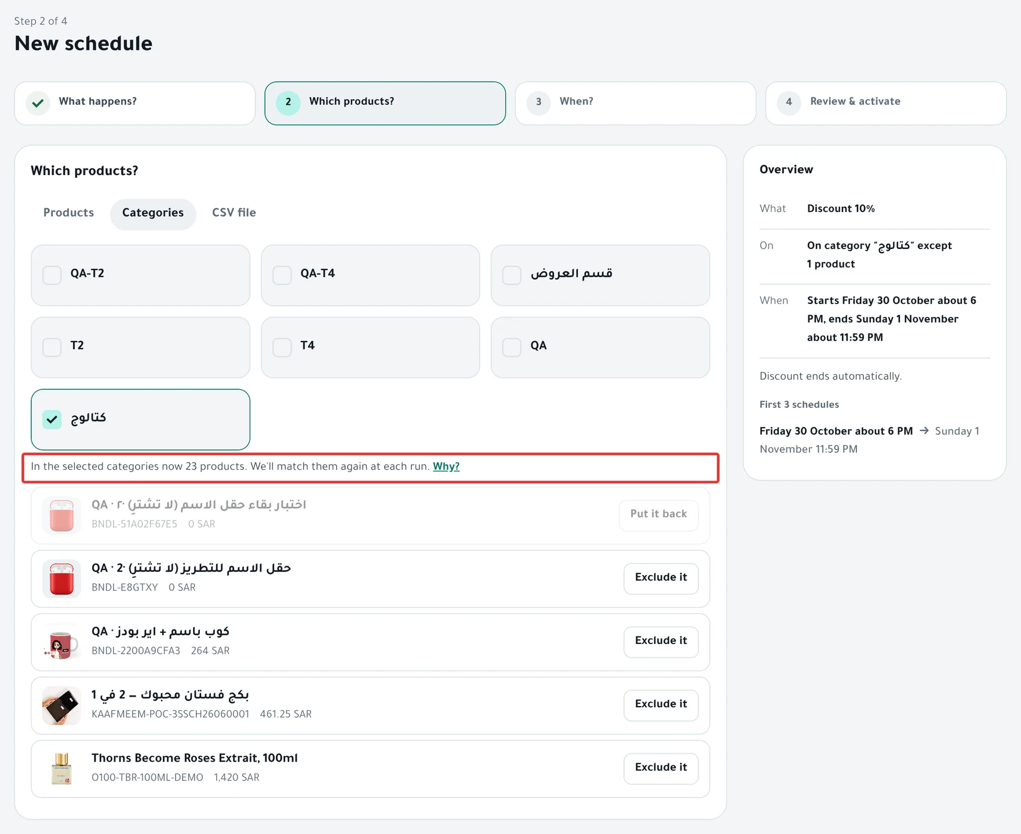Click the perfume bottle thumbnail

[61, 769]
